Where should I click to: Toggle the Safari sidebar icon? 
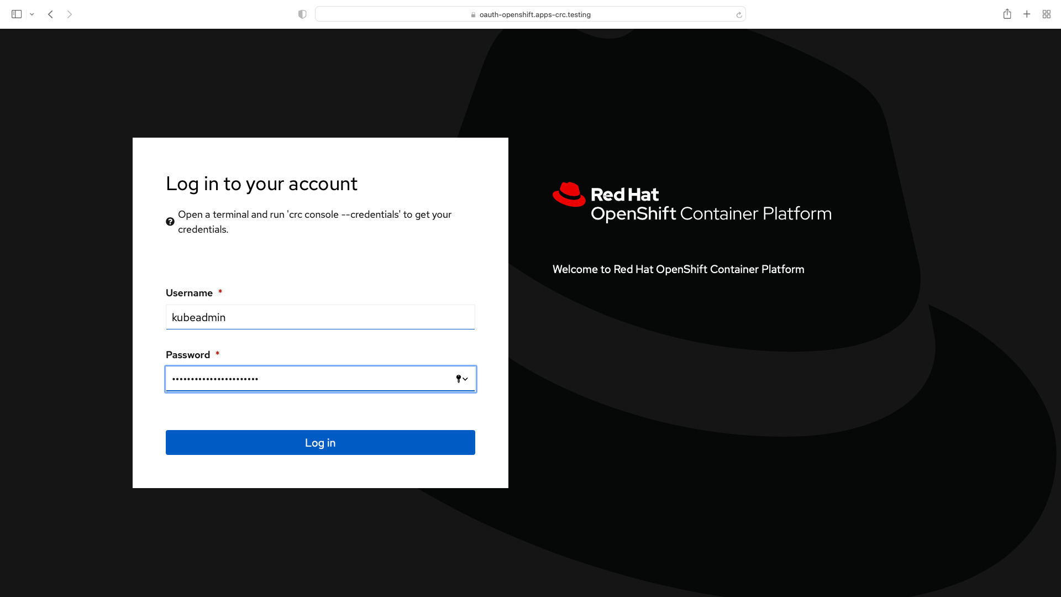(17, 14)
